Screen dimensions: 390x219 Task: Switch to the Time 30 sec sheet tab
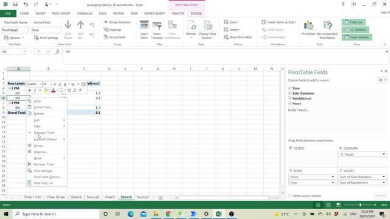click(56, 197)
